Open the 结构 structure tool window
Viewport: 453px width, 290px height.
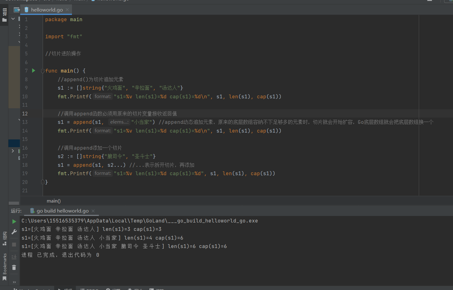(4, 238)
